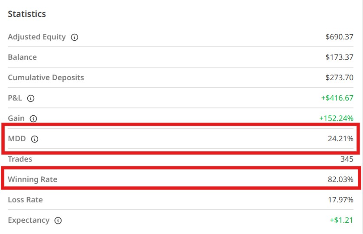The image size is (363, 234).
Task: Show the MDD info icon details
Action: pos(35,139)
